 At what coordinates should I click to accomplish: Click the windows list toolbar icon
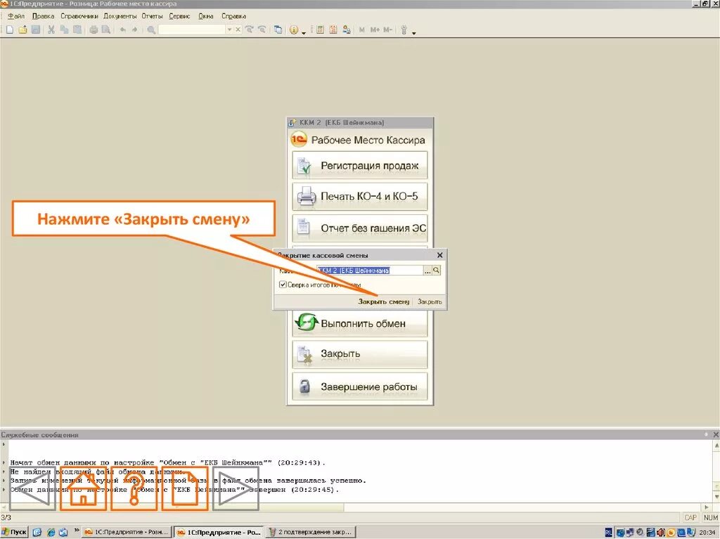278,30
